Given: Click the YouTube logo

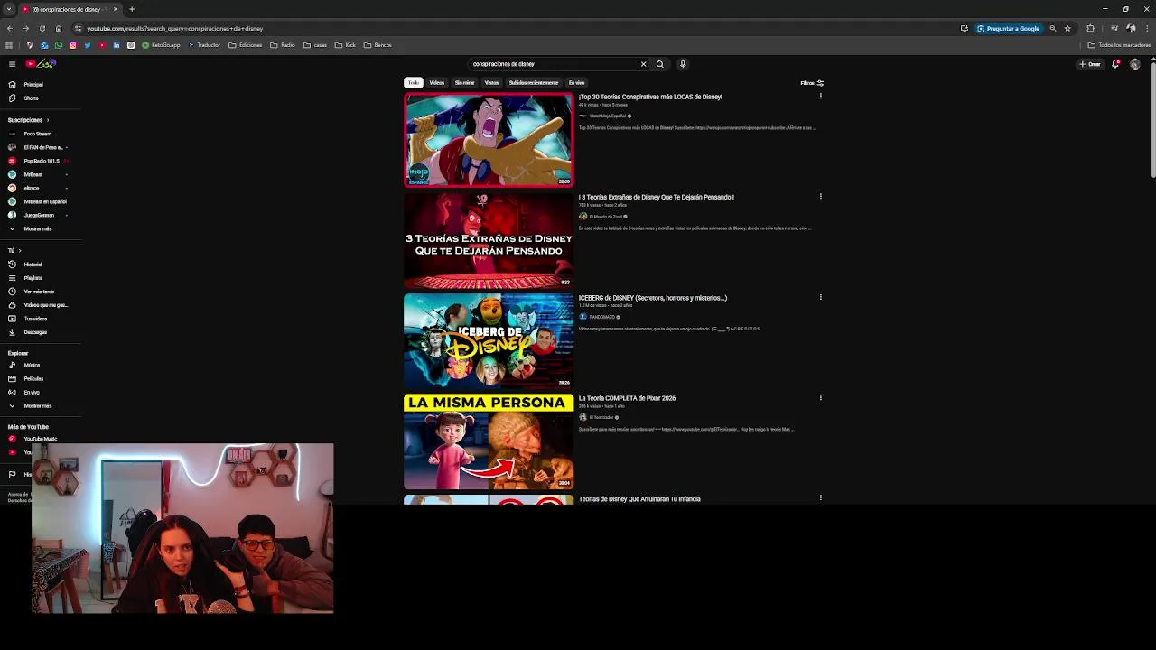Looking at the screenshot, I should click(41, 64).
